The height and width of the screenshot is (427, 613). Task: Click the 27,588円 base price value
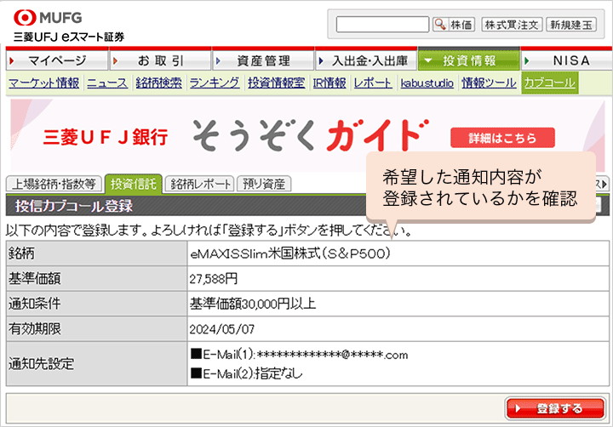214,279
